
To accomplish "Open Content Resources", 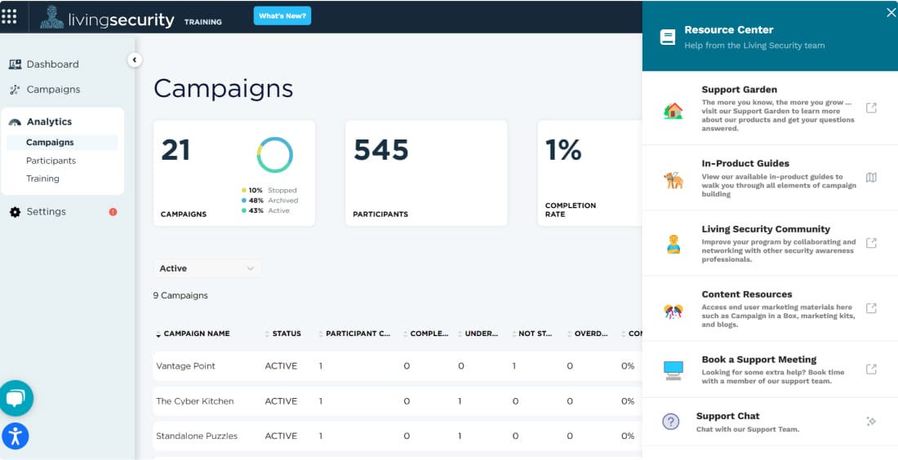I will [770, 309].
